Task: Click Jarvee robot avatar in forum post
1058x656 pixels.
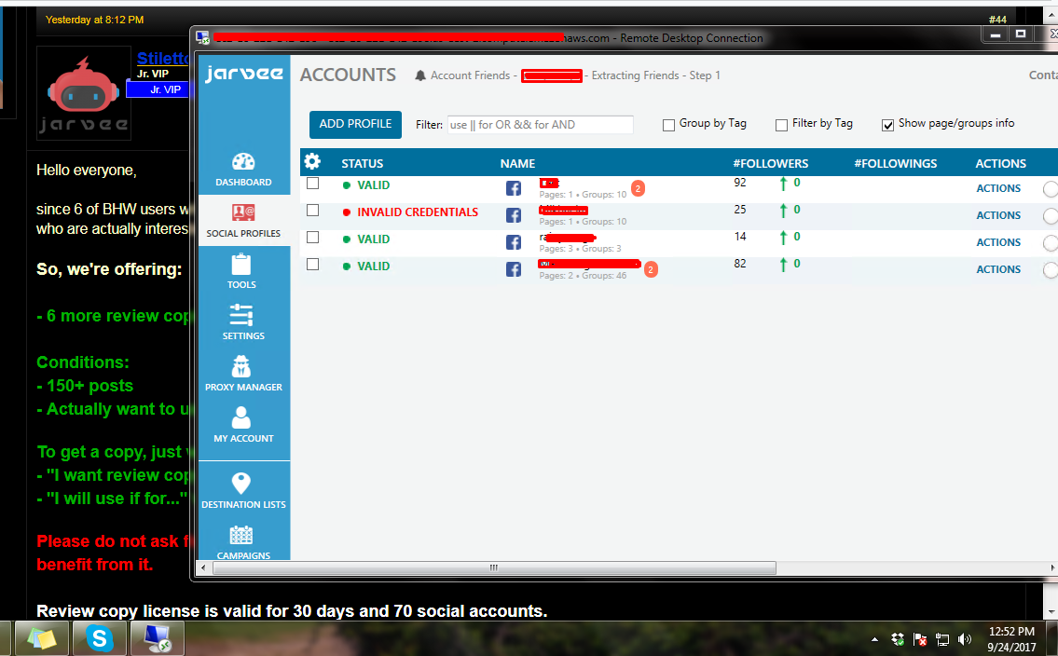Action: point(84,93)
